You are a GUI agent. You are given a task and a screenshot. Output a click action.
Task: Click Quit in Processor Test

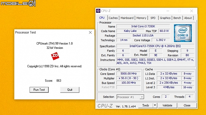pos(70,90)
